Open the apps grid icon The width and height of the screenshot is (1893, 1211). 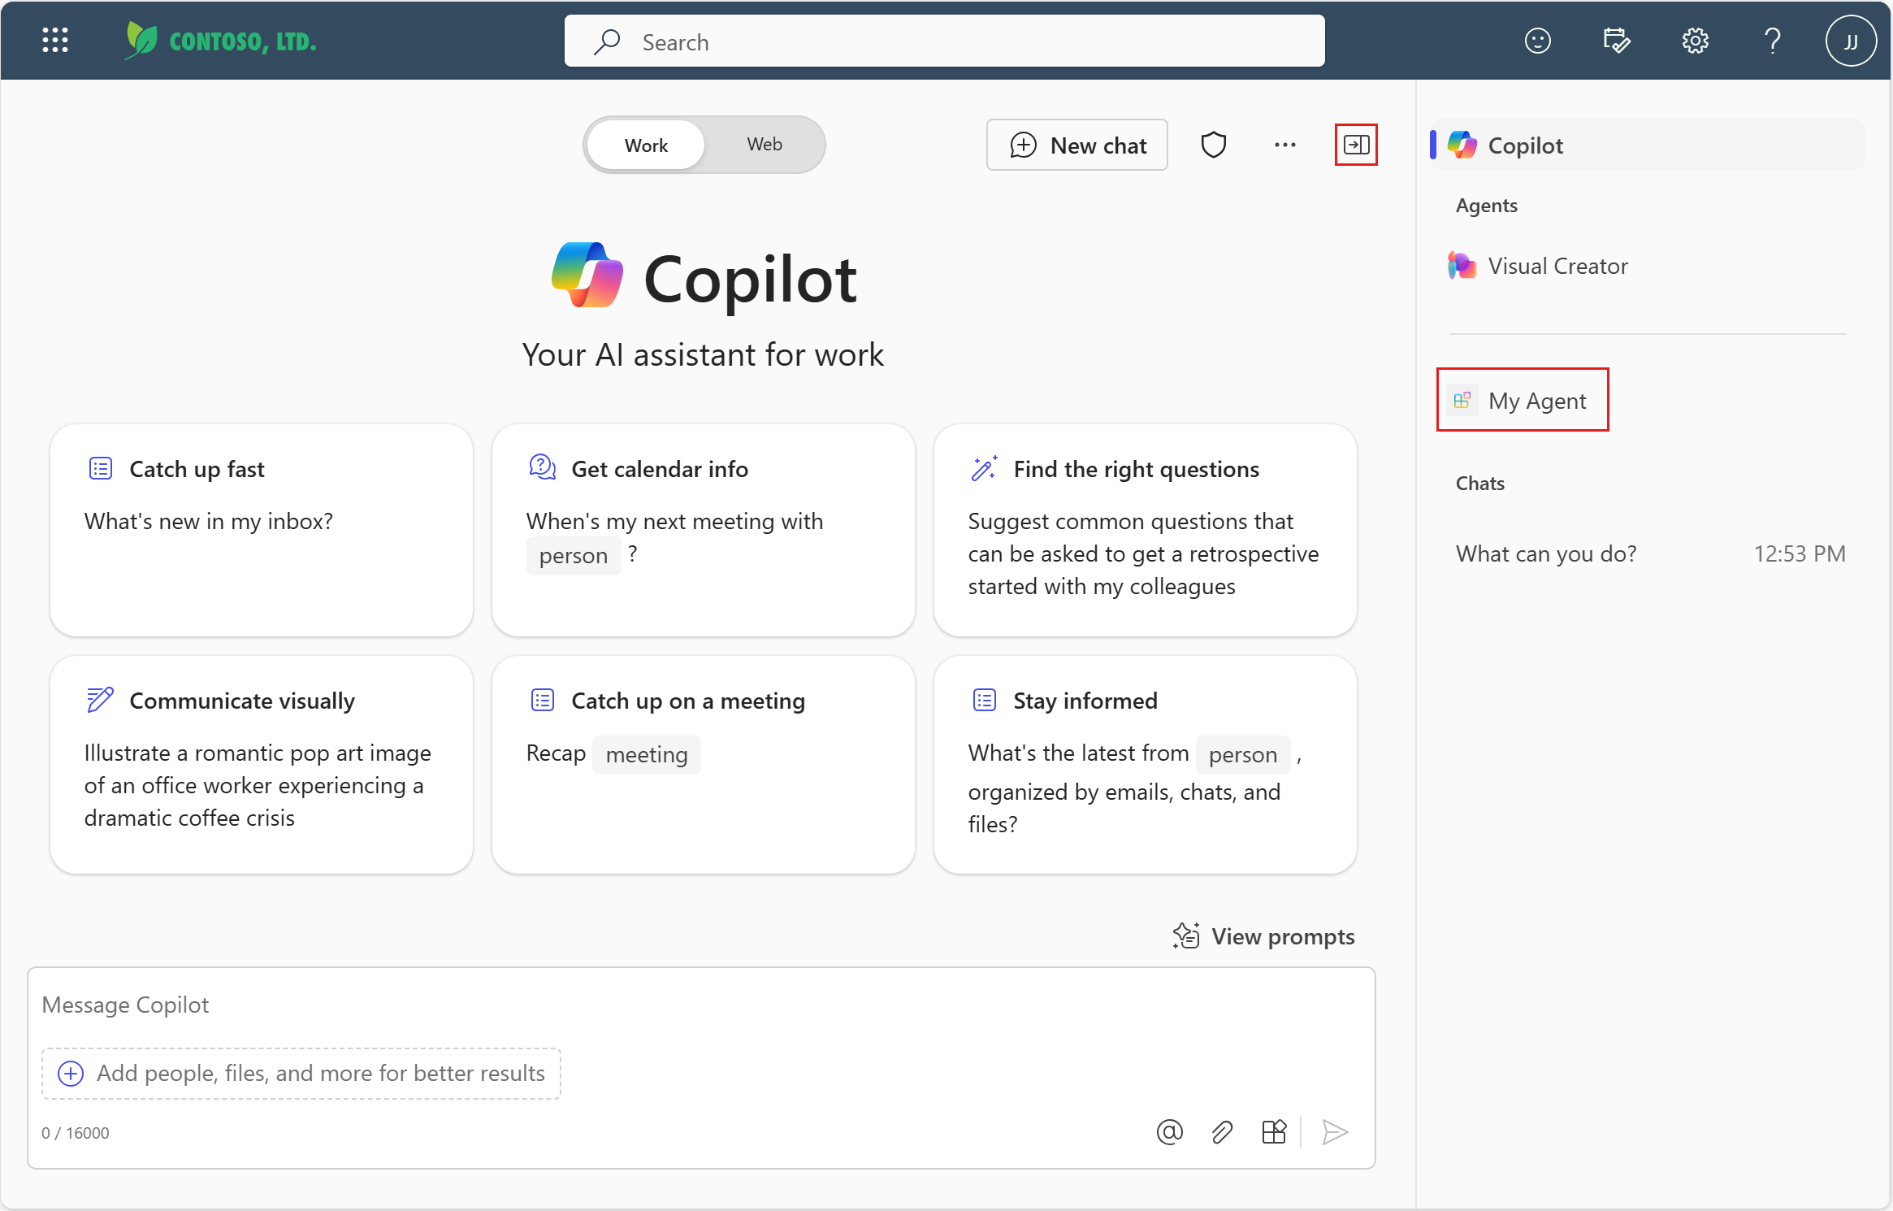pyautogui.click(x=55, y=40)
